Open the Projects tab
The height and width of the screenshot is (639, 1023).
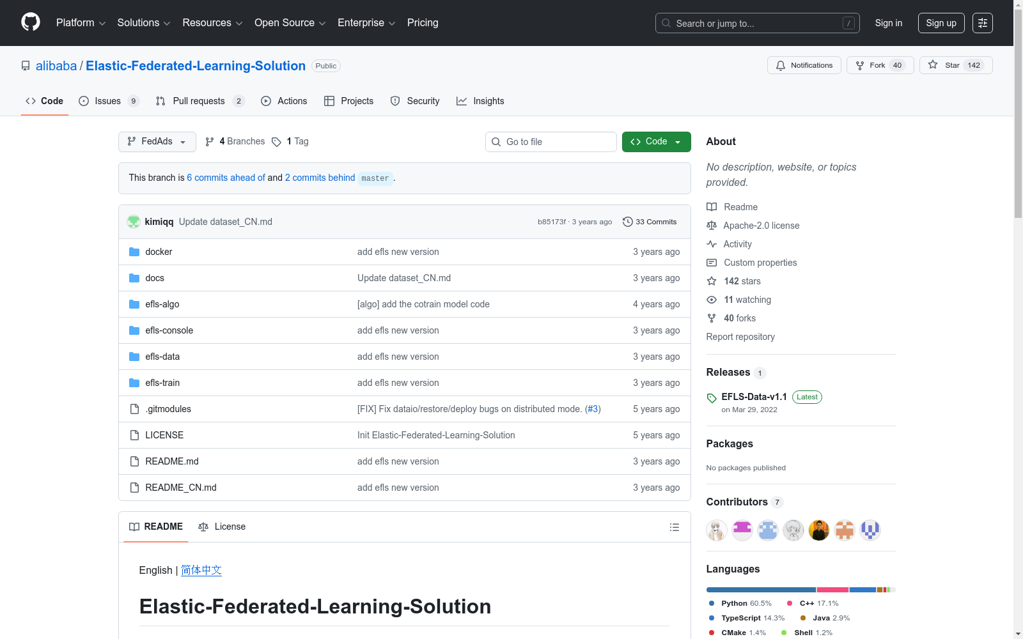349,101
